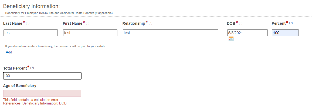The width and height of the screenshot is (312, 112).
Task: Add another beneficiary with the Add link
Action: point(9,52)
